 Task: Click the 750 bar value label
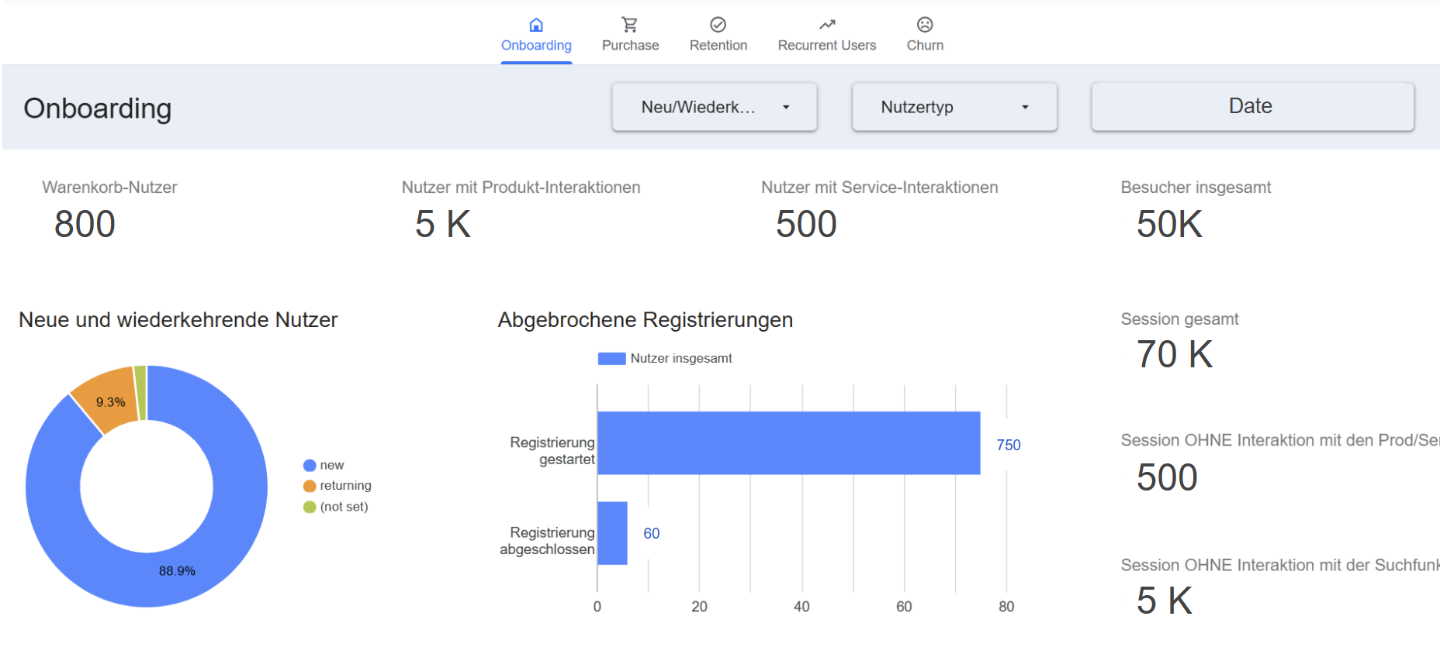tap(1009, 445)
